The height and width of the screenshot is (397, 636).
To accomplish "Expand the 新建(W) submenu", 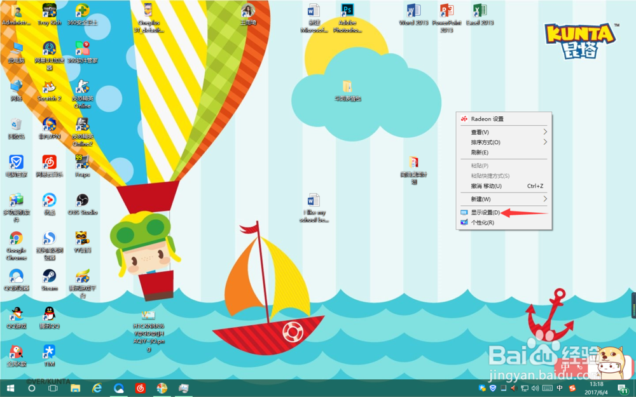I will tap(504, 199).
